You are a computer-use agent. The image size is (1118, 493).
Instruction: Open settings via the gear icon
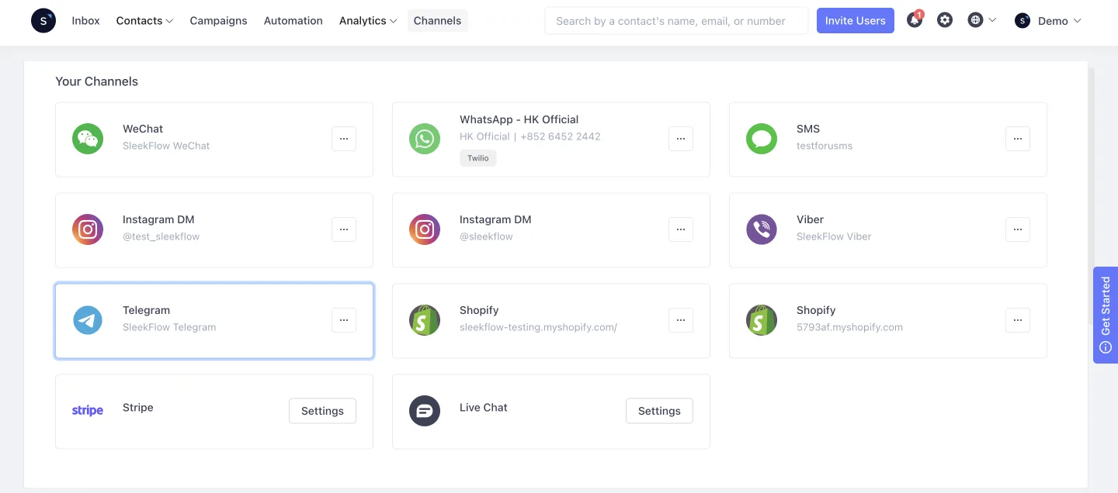[x=944, y=20]
